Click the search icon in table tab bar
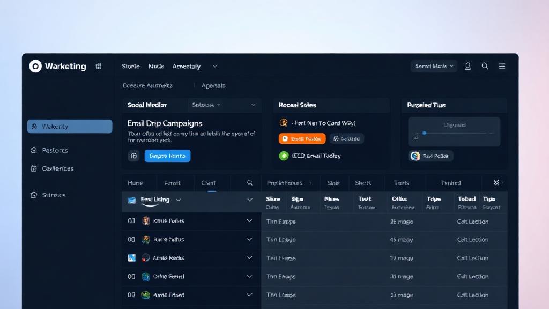The height and width of the screenshot is (309, 549). point(250,183)
